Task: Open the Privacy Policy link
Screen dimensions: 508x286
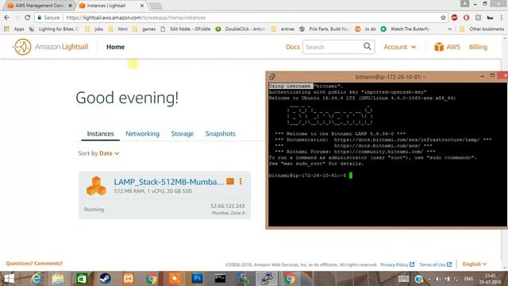Action: click(x=397, y=265)
